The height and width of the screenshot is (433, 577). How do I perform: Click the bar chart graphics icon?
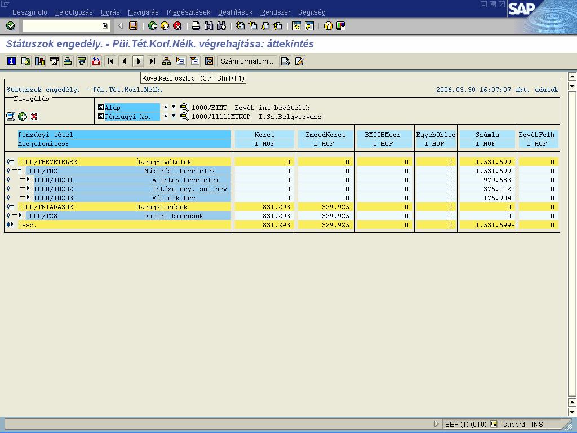point(40,61)
